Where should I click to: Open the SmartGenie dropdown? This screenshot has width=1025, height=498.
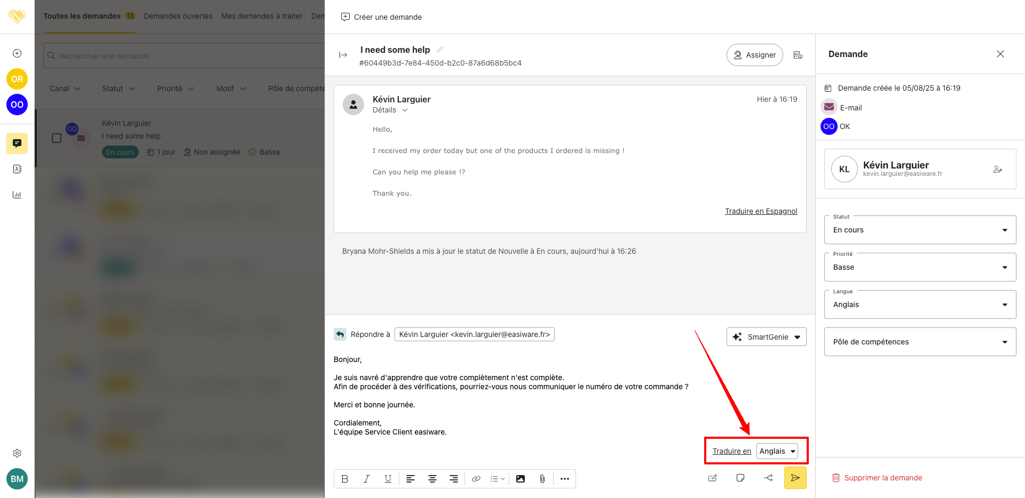[x=766, y=337]
